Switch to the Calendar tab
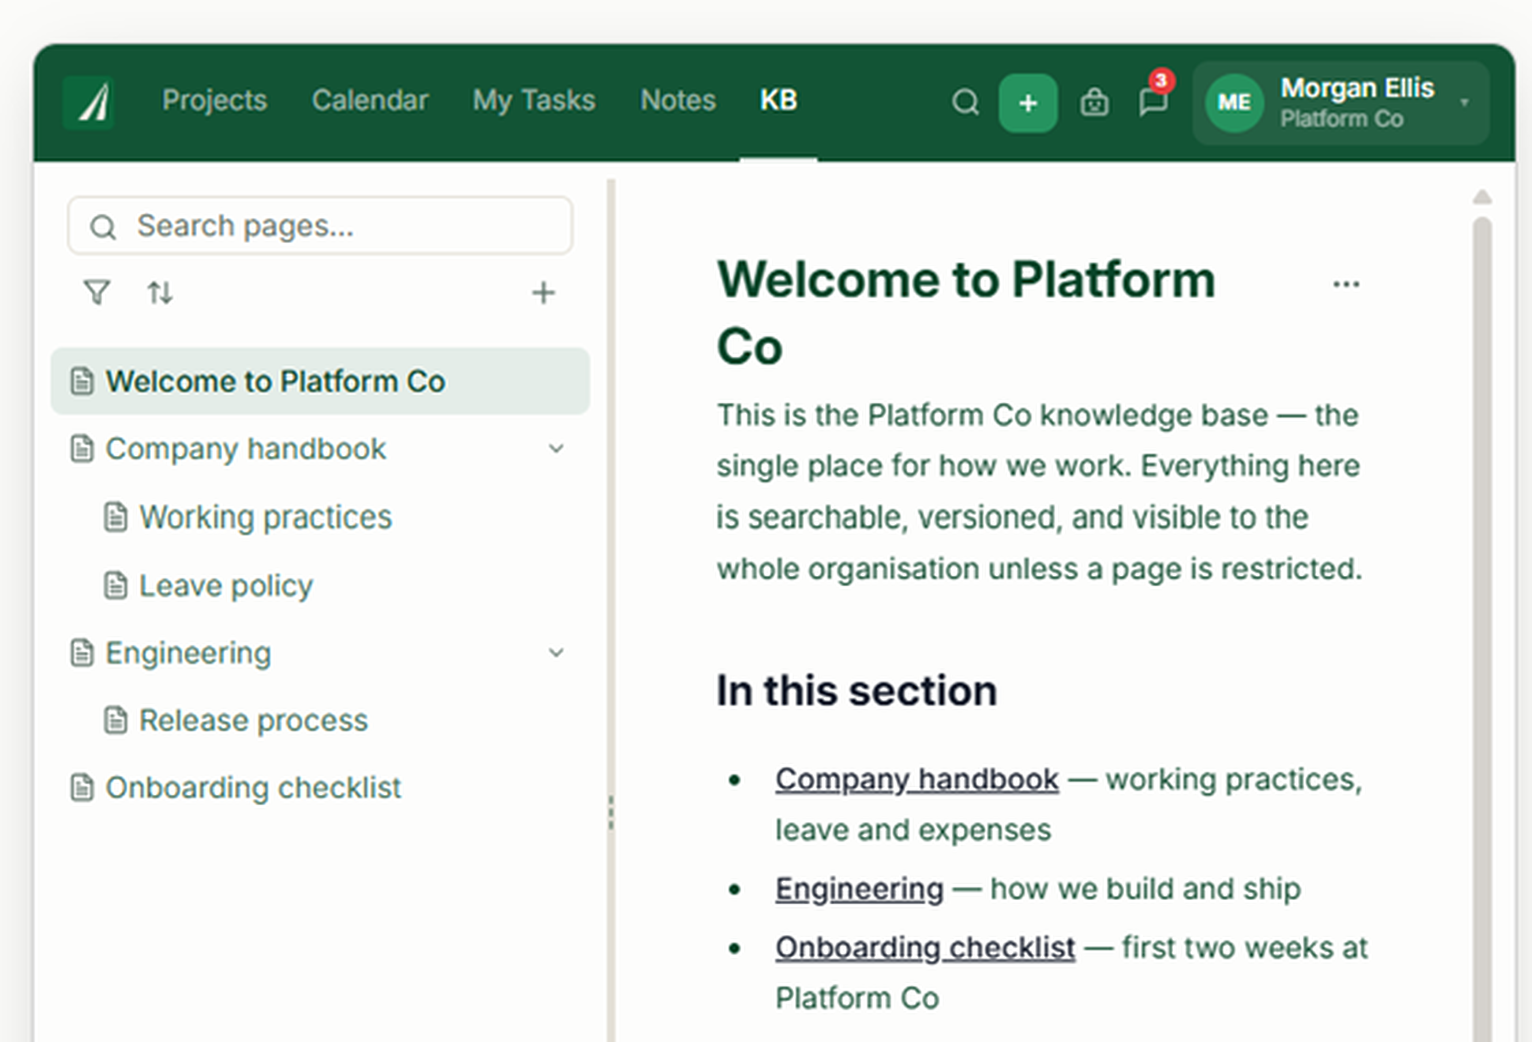1532x1042 pixels. click(370, 101)
